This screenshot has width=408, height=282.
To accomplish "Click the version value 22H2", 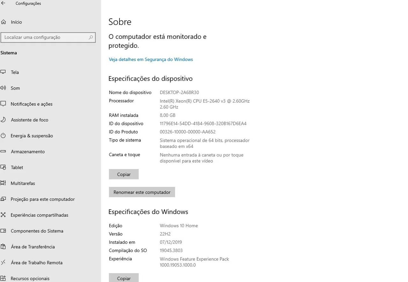I will [165, 234].
